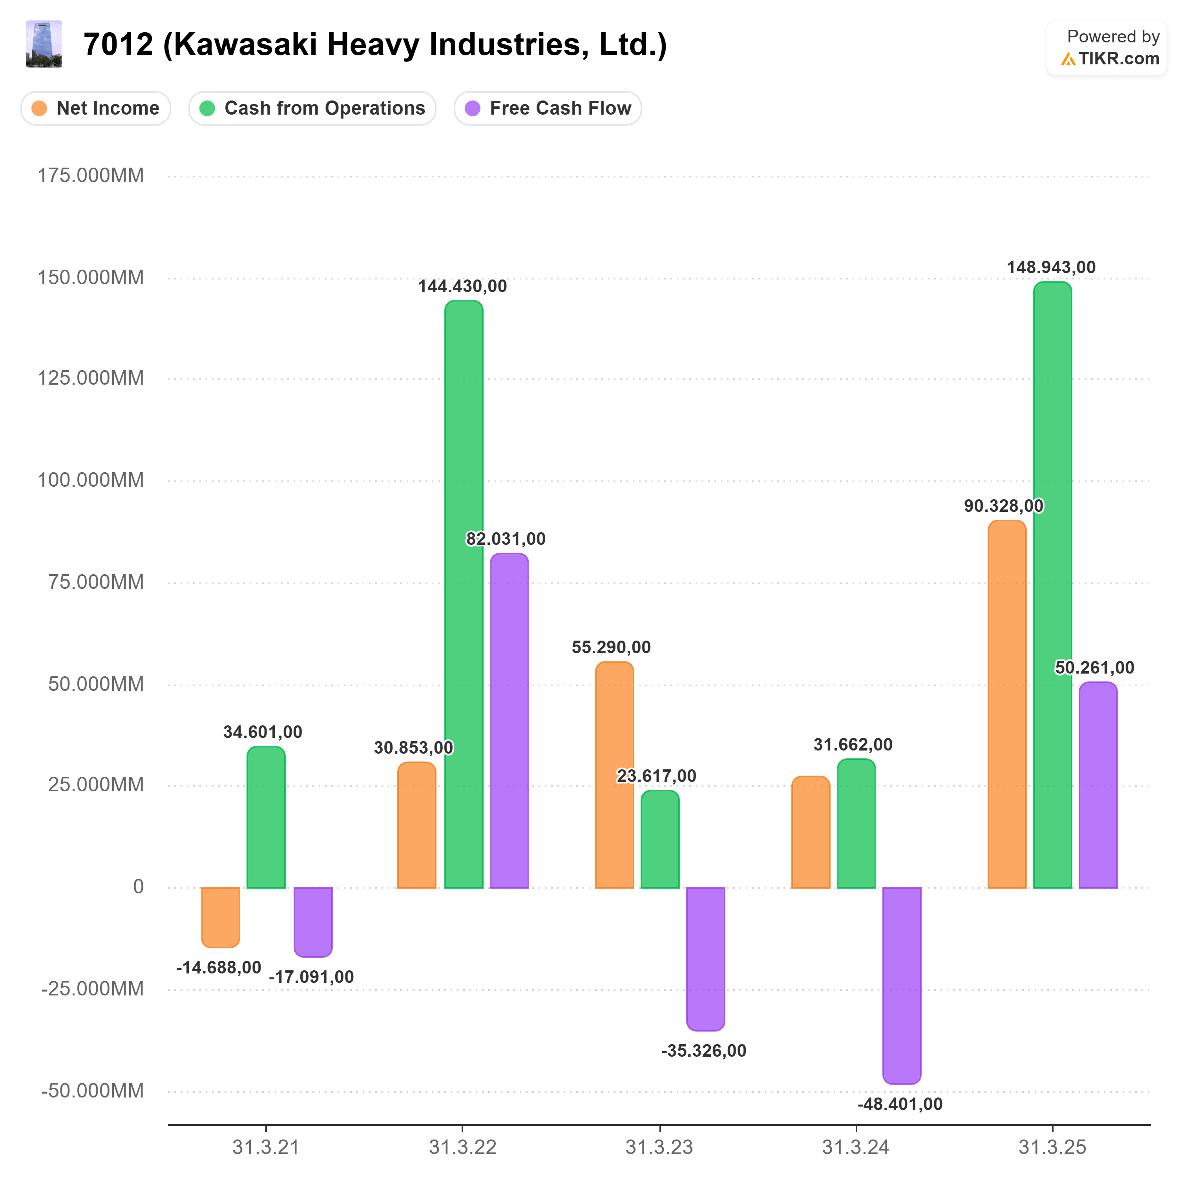Click the 31.3.21 x-axis date label
Screen dimensions: 1187x1187
pos(265,1147)
